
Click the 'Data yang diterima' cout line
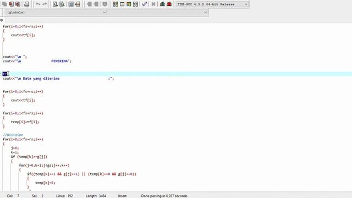[58, 78]
